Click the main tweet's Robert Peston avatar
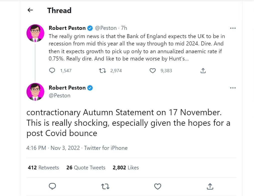This screenshot has height=196, width=254. tap(35, 92)
